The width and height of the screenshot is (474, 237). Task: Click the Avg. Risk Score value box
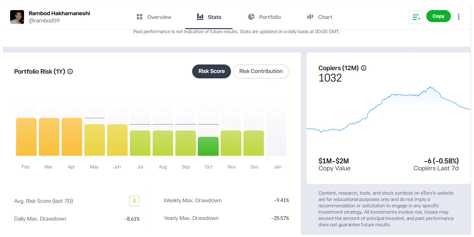[x=134, y=201]
